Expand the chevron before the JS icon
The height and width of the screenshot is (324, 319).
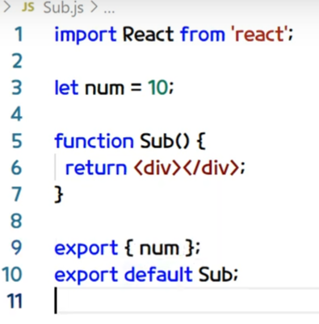tap(6, 7)
